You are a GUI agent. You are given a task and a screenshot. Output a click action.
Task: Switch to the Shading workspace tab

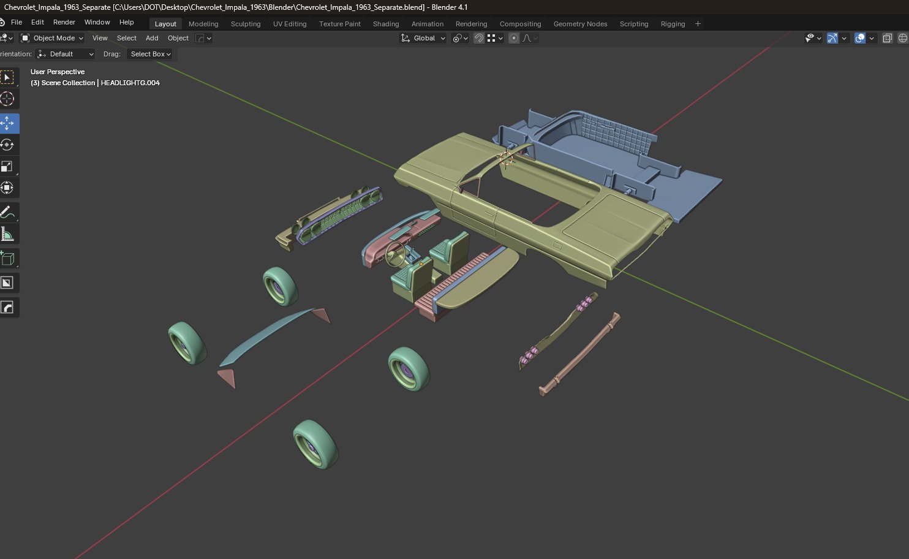[386, 24]
